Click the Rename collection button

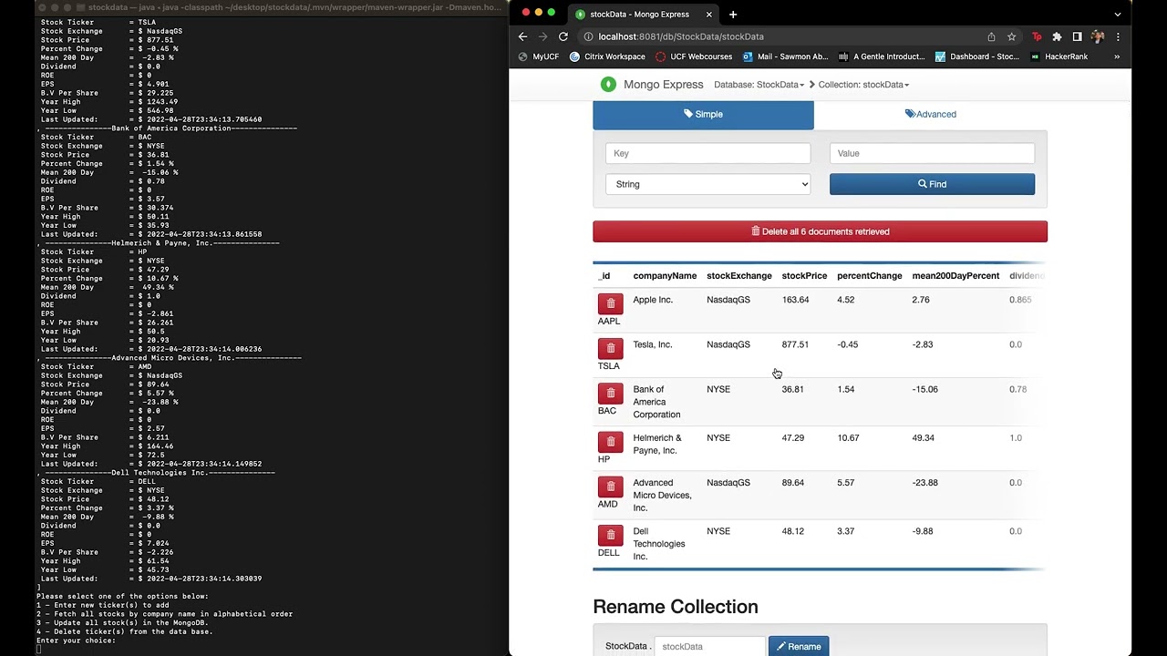click(x=799, y=646)
